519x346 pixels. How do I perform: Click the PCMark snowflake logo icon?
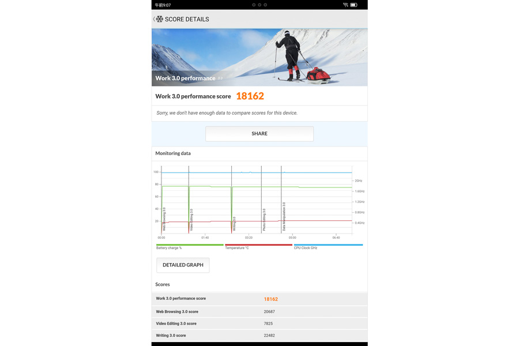coord(160,19)
